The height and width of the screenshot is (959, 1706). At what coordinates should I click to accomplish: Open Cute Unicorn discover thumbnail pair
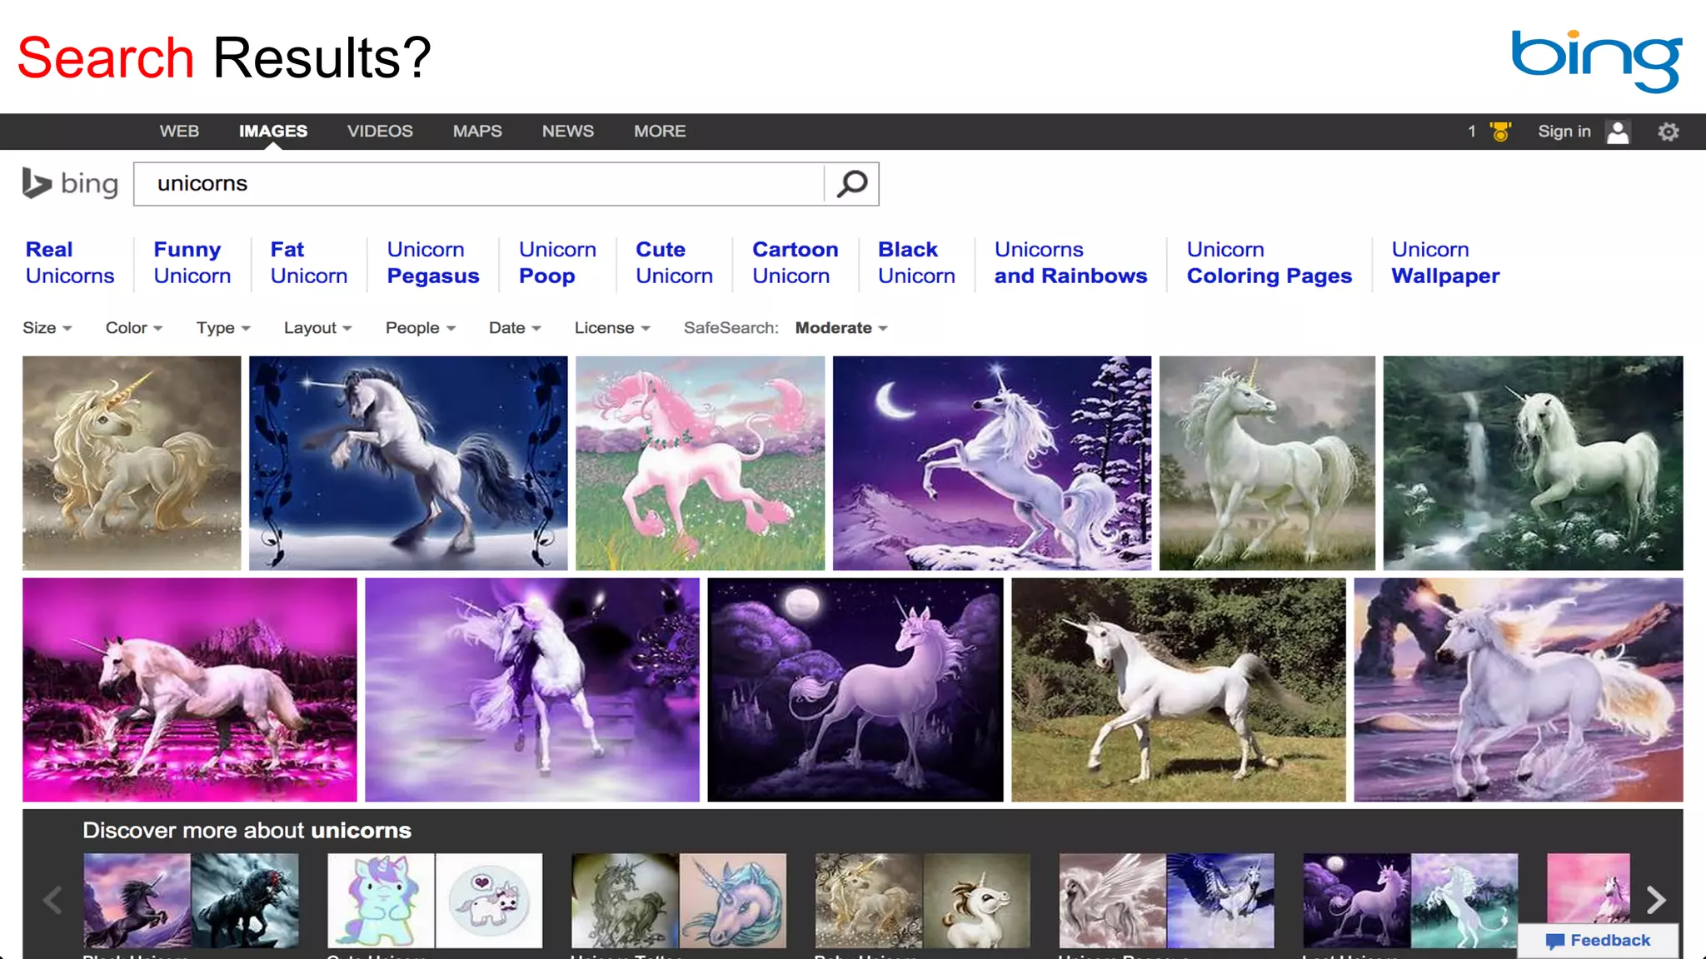pyautogui.click(x=435, y=901)
